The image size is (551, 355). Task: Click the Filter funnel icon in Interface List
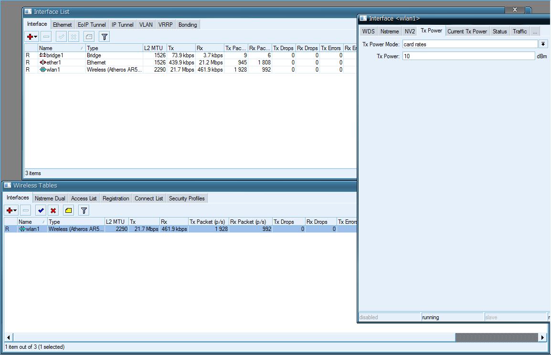click(105, 37)
